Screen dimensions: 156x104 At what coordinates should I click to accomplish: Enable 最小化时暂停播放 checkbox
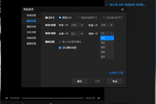point(60,42)
